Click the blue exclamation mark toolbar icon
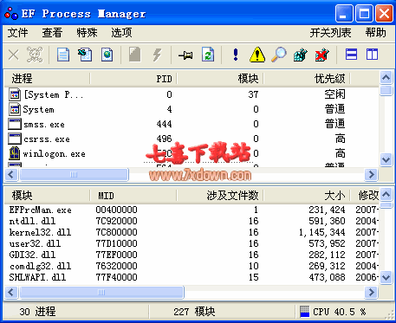 (x=236, y=55)
